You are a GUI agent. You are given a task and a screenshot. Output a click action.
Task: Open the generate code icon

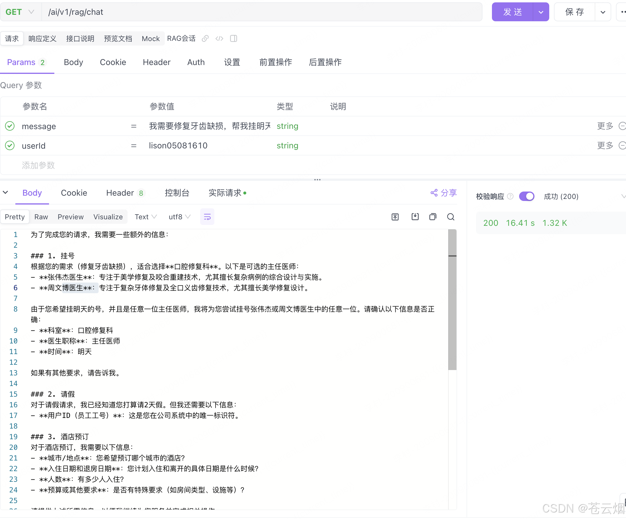(219, 38)
